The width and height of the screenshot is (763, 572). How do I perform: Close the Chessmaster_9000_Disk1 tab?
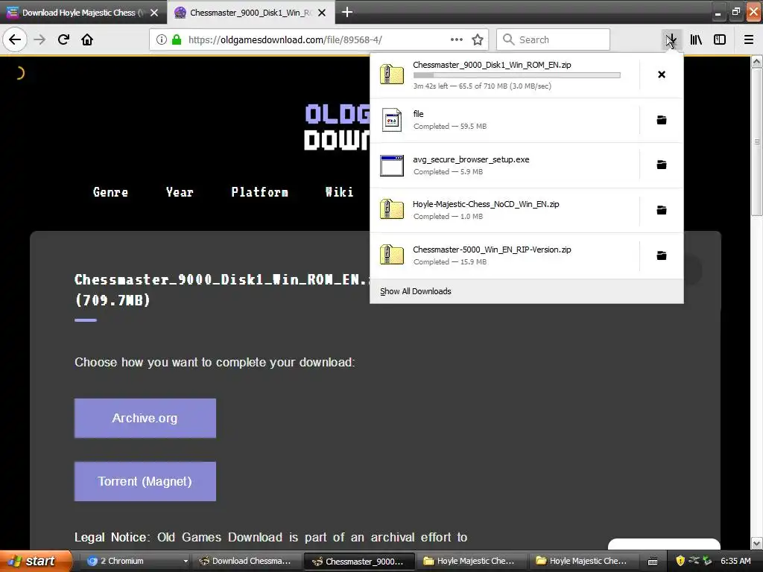point(322,13)
